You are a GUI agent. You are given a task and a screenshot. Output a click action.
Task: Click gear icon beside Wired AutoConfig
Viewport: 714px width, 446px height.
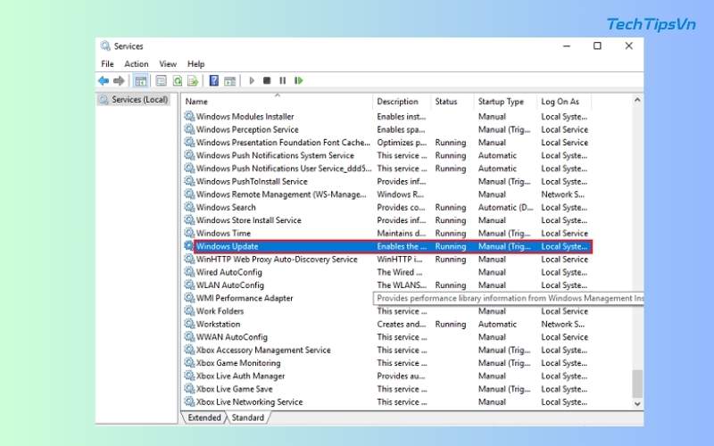click(189, 272)
